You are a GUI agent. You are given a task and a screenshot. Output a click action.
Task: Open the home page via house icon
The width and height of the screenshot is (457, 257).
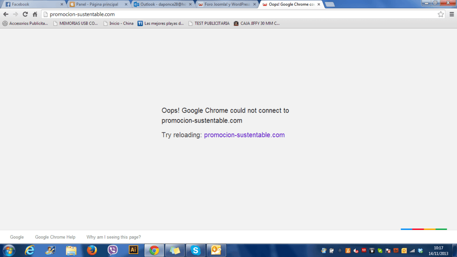coord(35,14)
